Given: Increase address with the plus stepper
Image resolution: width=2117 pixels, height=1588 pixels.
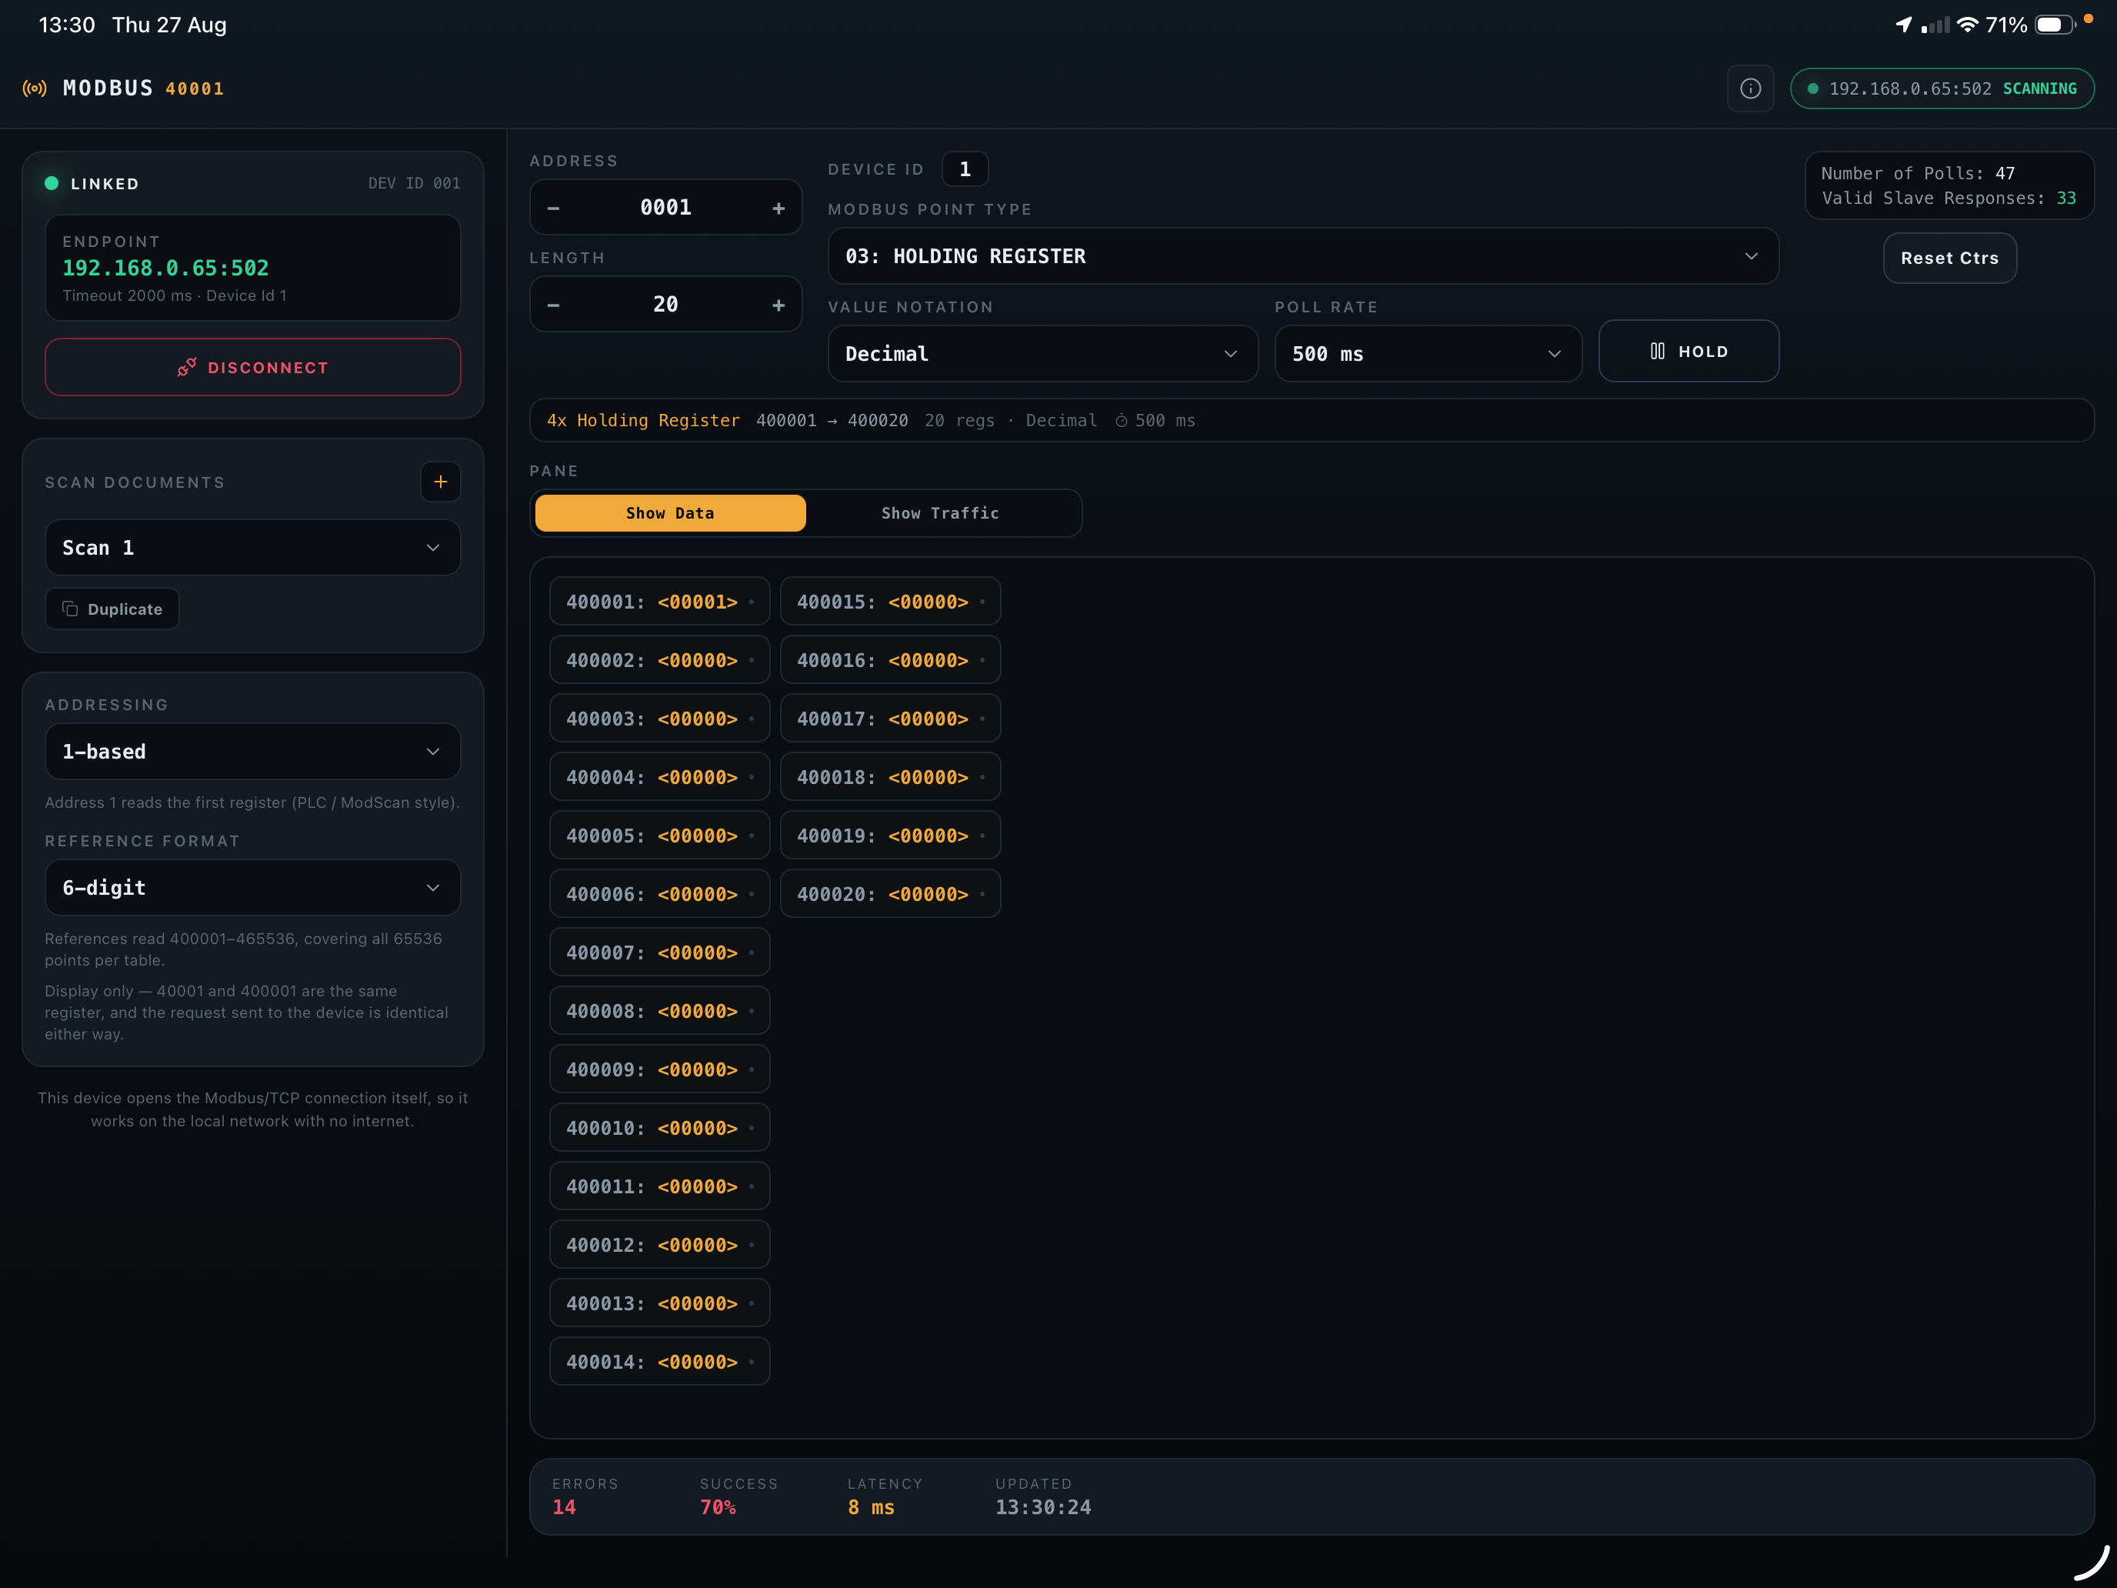Looking at the screenshot, I should [x=778, y=208].
